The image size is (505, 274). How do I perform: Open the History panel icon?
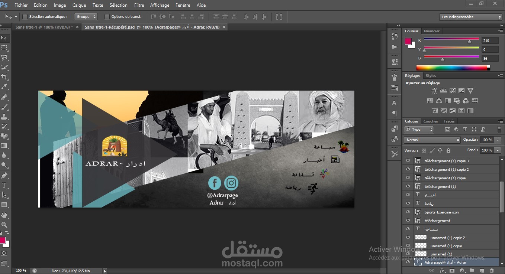pos(395,36)
